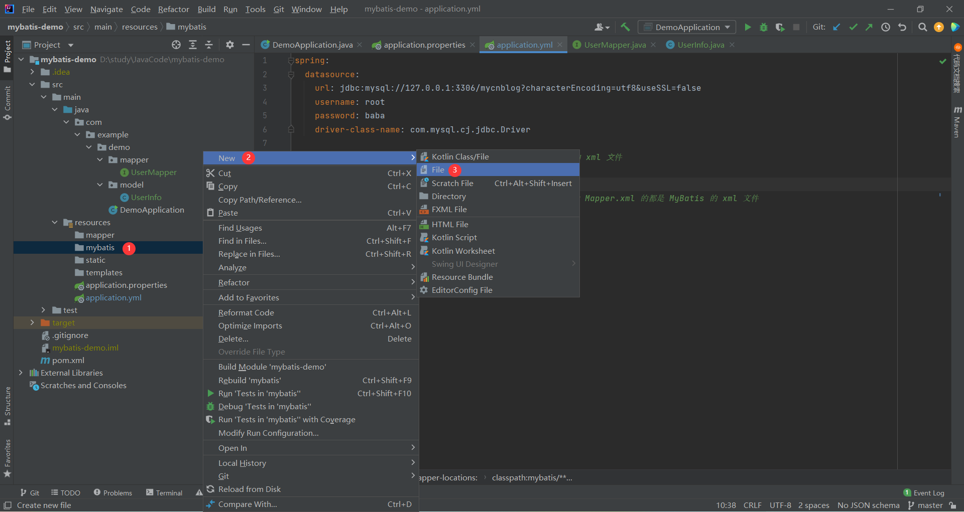Open the Problems tool window
964x512 pixels.
(x=112, y=493)
